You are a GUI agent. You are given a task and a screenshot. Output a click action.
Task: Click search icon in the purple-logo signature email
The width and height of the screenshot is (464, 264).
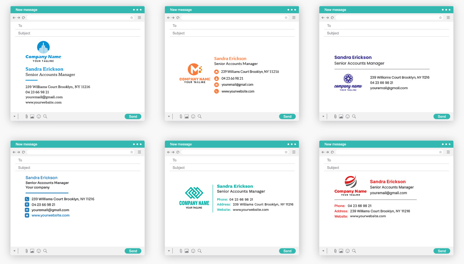click(x=354, y=117)
